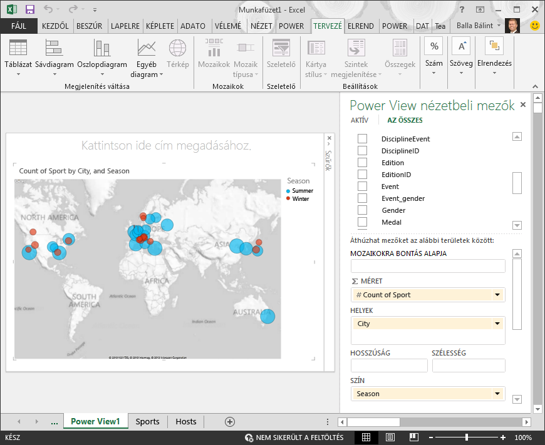The height and width of the screenshot is (445, 545).
Task: Add a new sheet with the plus icon
Action: click(x=230, y=422)
